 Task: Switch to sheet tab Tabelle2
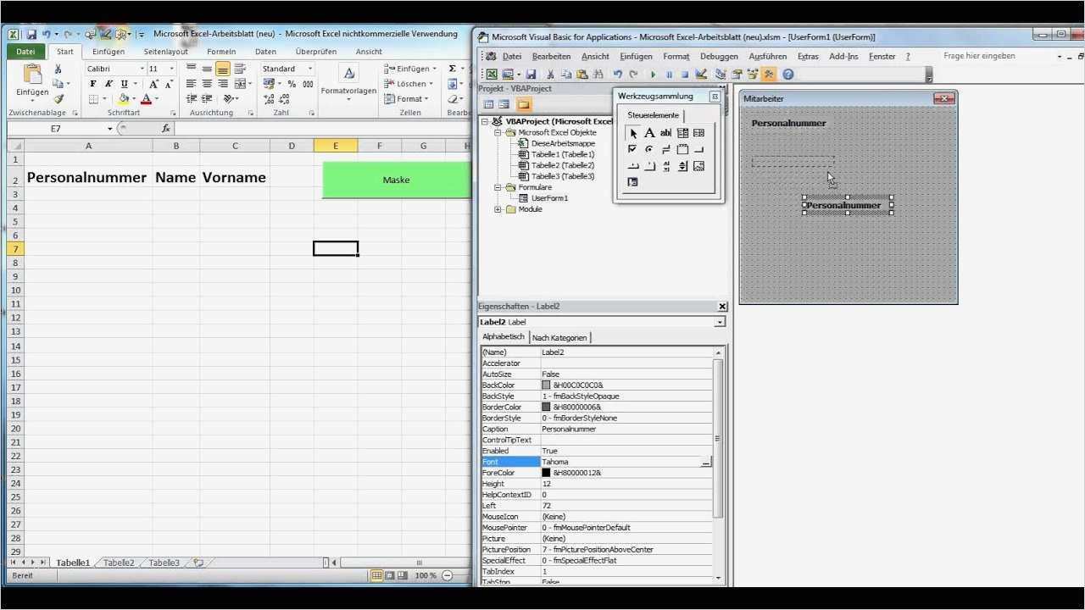pyautogui.click(x=119, y=563)
